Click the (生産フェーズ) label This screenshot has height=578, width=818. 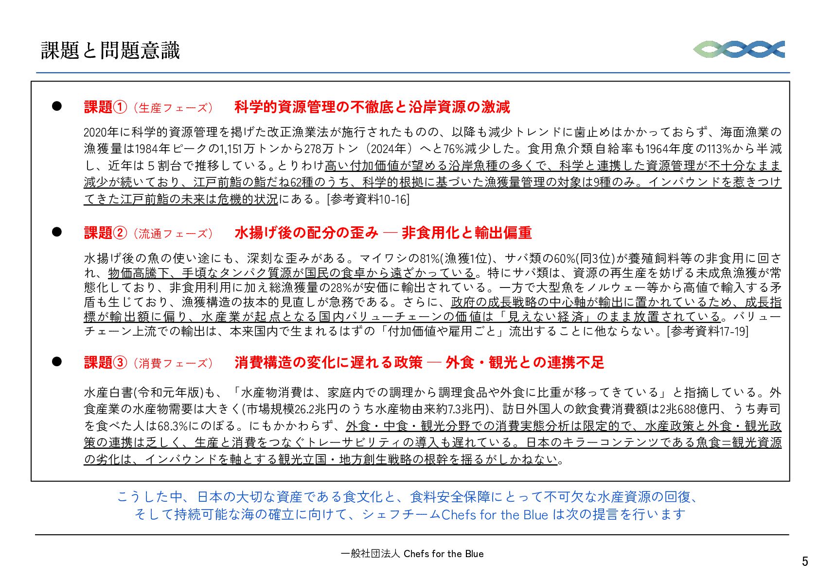[173, 108]
